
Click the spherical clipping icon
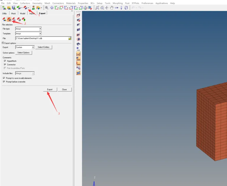[x=78, y=39]
